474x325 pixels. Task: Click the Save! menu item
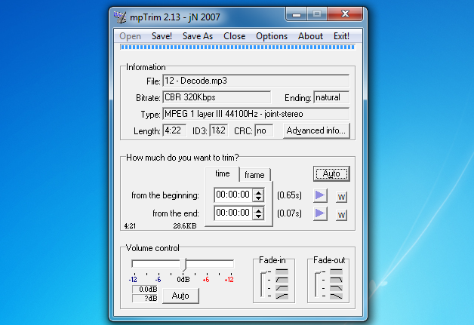point(162,36)
